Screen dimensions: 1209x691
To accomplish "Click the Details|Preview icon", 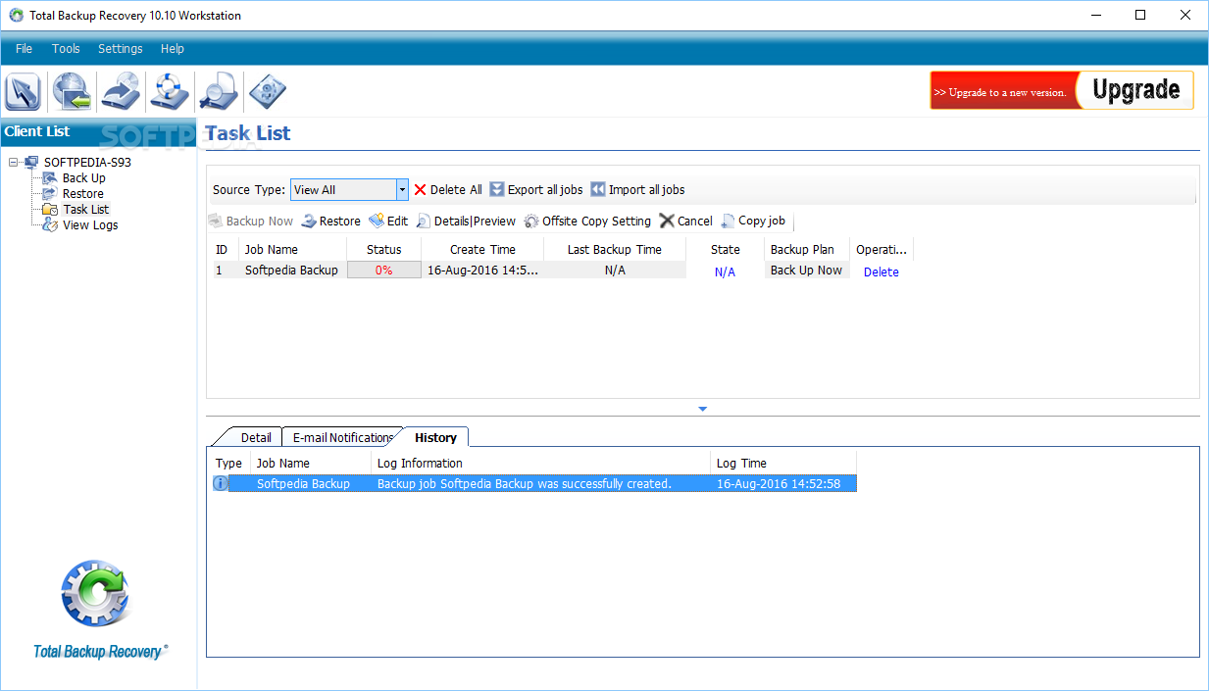I will tap(424, 222).
